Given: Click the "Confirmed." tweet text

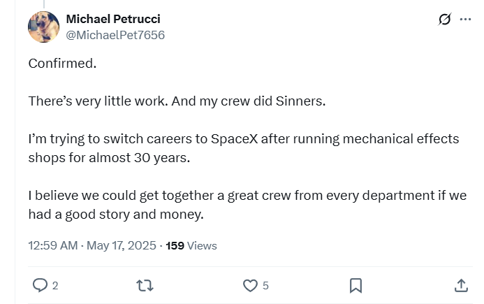Looking at the screenshot, I should (62, 63).
